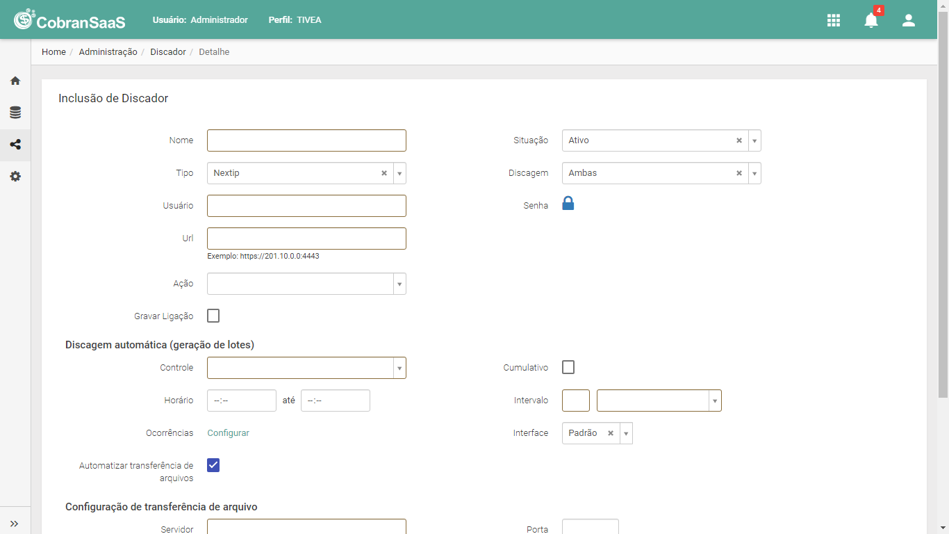Click the Intervalo number field
Screen dimensions: 949x534
(x=576, y=400)
